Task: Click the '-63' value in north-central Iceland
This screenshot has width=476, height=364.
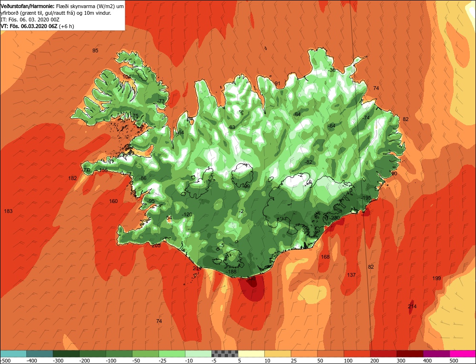Action: pyautogui.click(x=231, y=127)
